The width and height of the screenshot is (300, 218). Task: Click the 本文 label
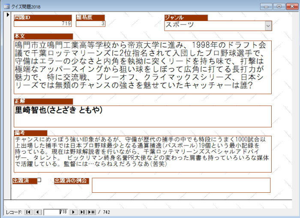43,36
